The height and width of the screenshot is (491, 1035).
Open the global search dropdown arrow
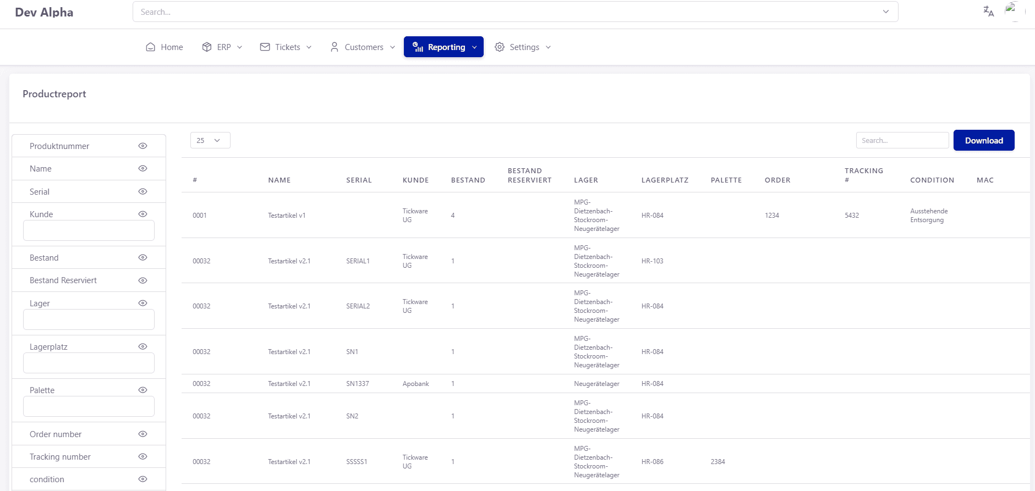coord(886,12)
